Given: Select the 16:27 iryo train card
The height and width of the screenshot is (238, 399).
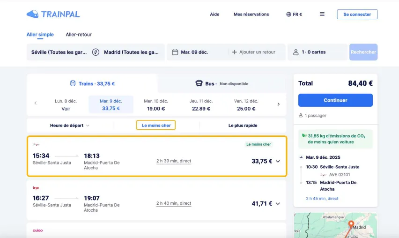Looking at the screenshot, I should pos(156,200).
